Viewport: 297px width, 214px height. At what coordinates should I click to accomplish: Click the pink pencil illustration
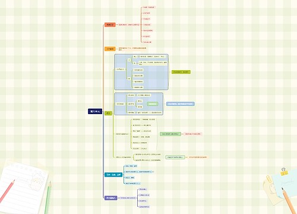click(x=7, y=191)
